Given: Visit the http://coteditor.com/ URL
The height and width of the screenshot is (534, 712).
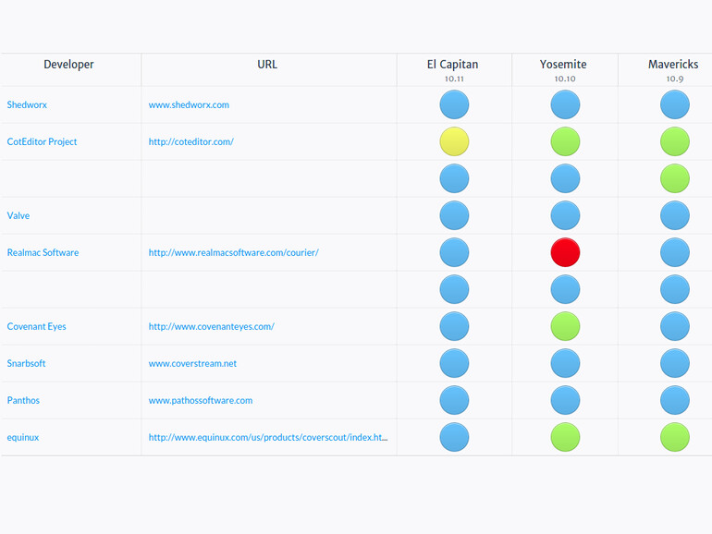Looking at the screenshot, I should (x=191, y=141).
